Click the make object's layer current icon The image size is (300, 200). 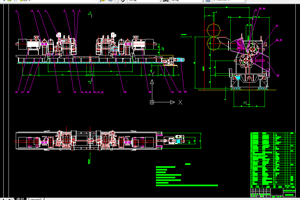point(102,1)
